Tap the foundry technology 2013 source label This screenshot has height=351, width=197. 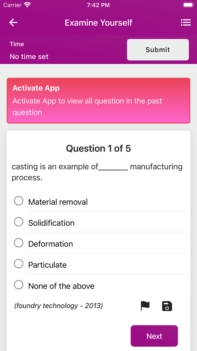[59, 306]
